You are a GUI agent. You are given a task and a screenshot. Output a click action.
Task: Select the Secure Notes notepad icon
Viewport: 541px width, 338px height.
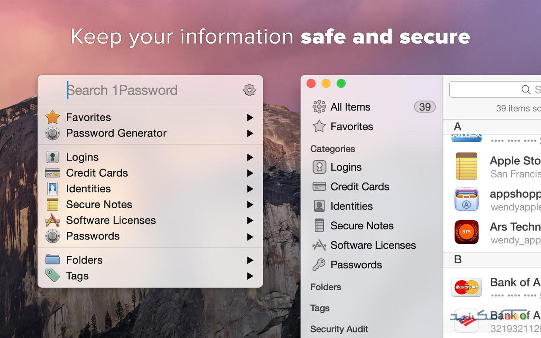[x=319, y=225]
